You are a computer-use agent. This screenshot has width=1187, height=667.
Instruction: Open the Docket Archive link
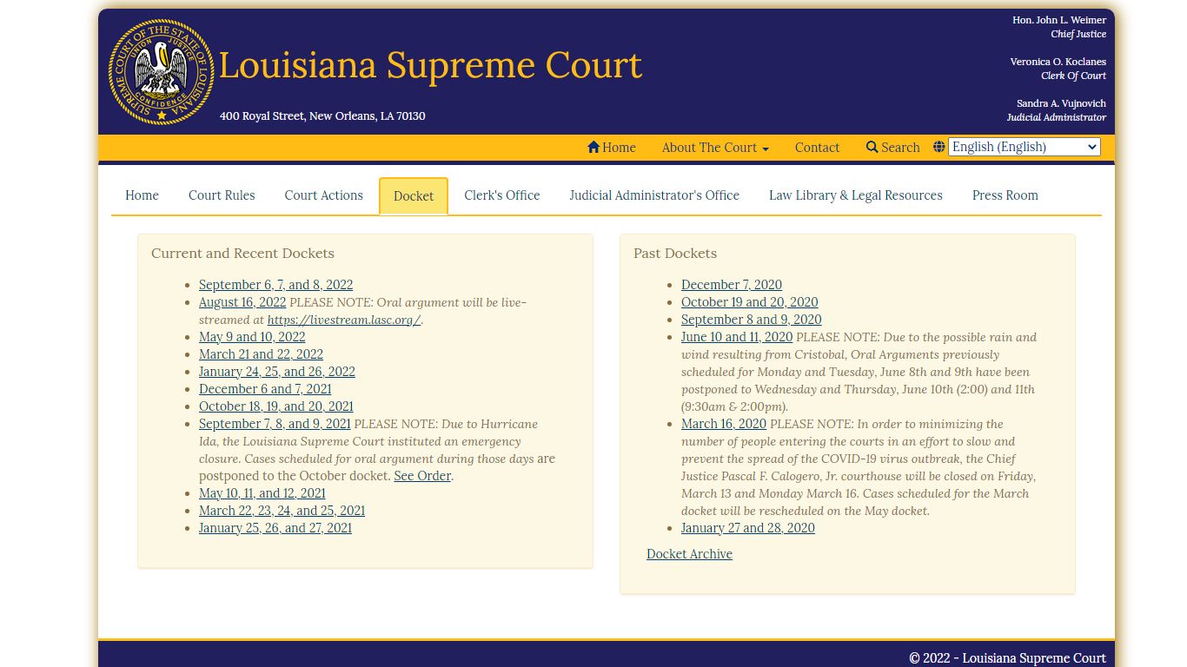point(689,554)
